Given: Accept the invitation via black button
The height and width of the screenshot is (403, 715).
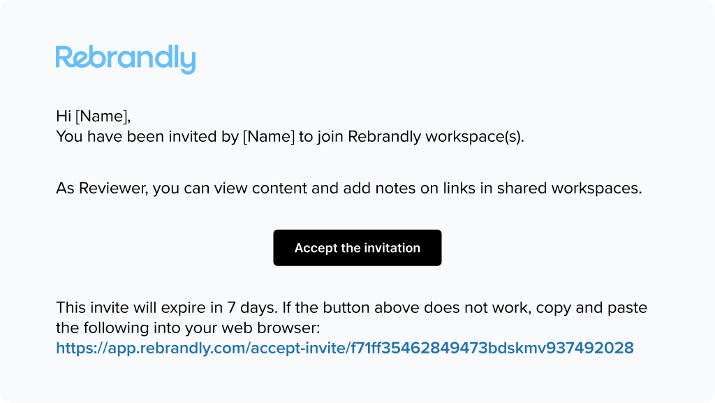Looking at the screenshot, I should point(357,247).
